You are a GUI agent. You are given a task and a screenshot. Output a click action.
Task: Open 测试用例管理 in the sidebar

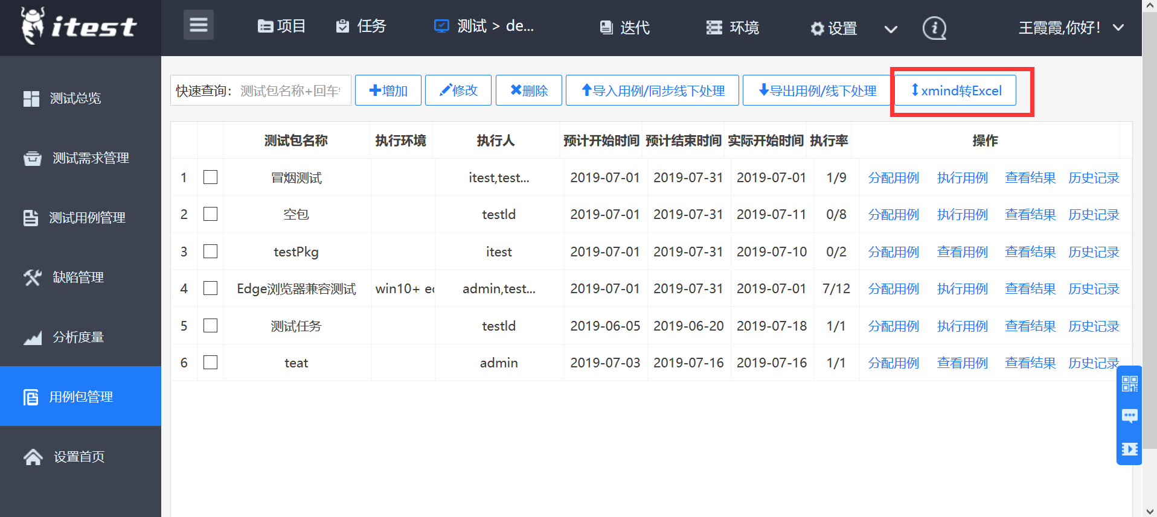pyautogui.click(x=80, y=218)
